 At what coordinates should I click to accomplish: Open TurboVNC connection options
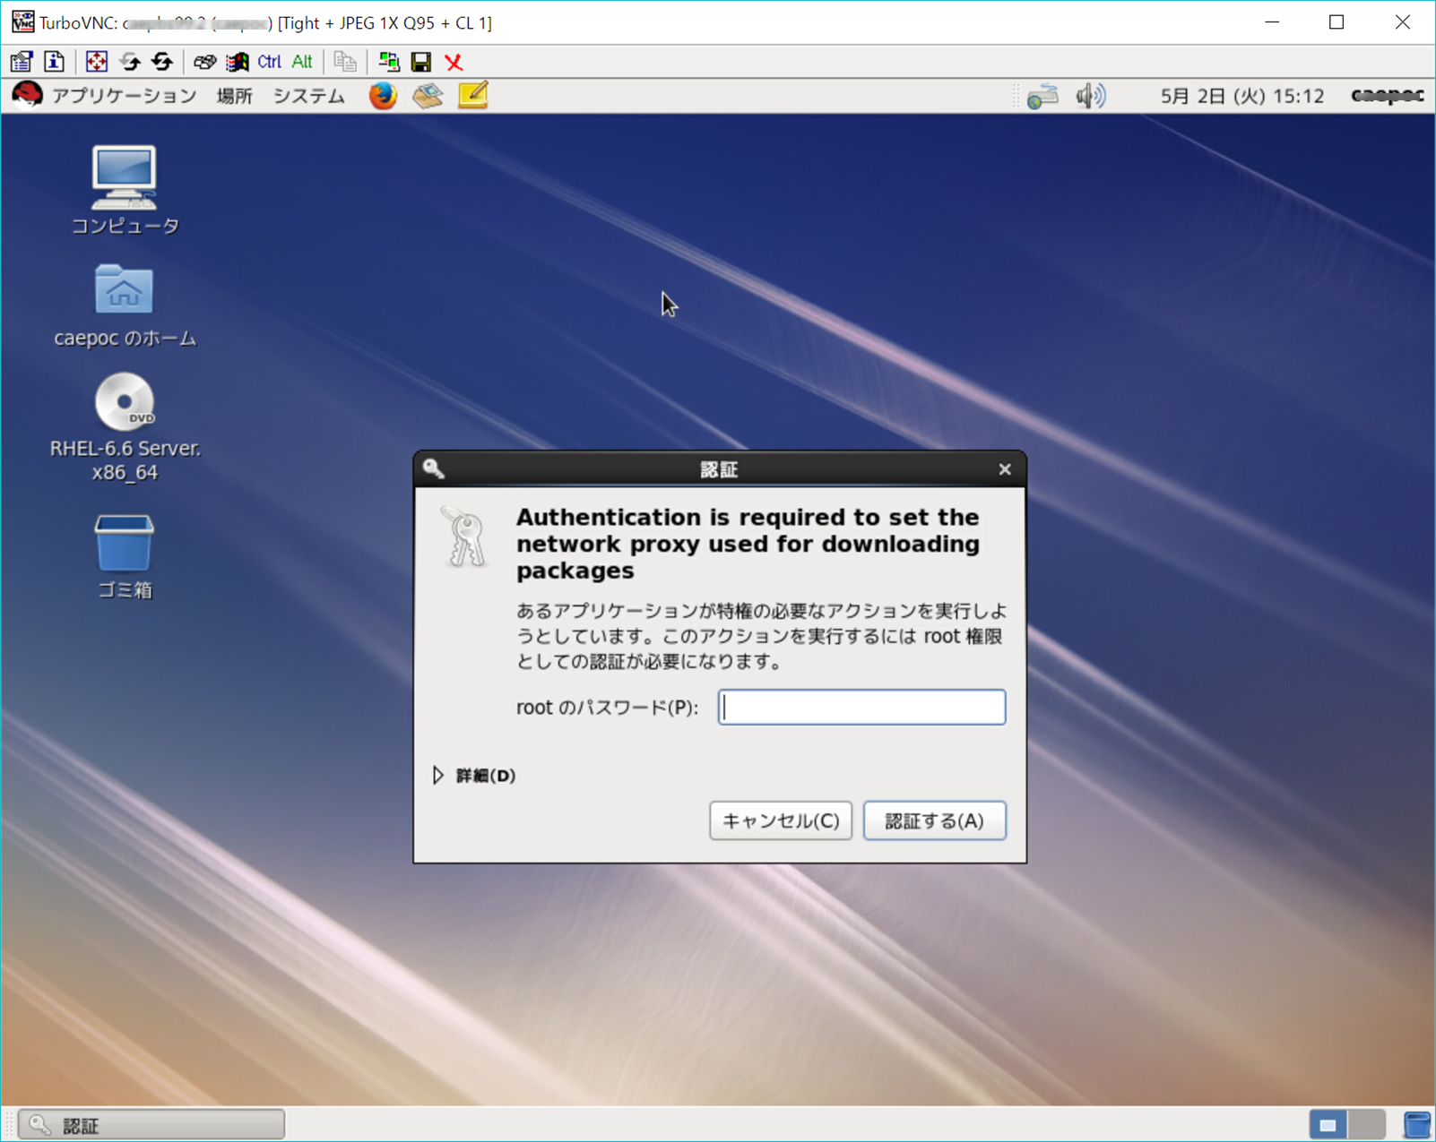point(20,61)
